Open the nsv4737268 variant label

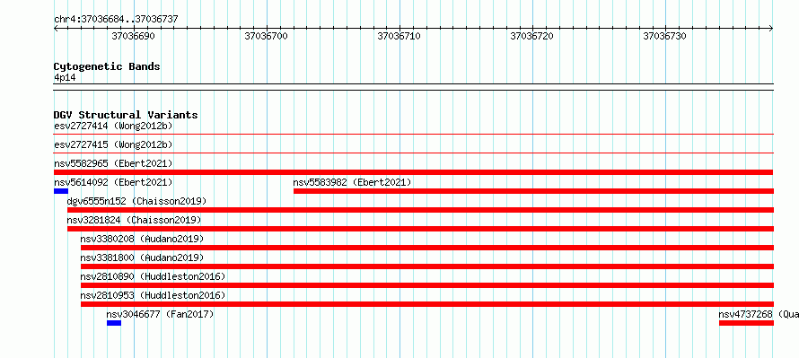pos(759,314)
